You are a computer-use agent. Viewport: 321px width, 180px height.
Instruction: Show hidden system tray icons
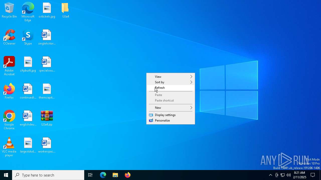270,175
